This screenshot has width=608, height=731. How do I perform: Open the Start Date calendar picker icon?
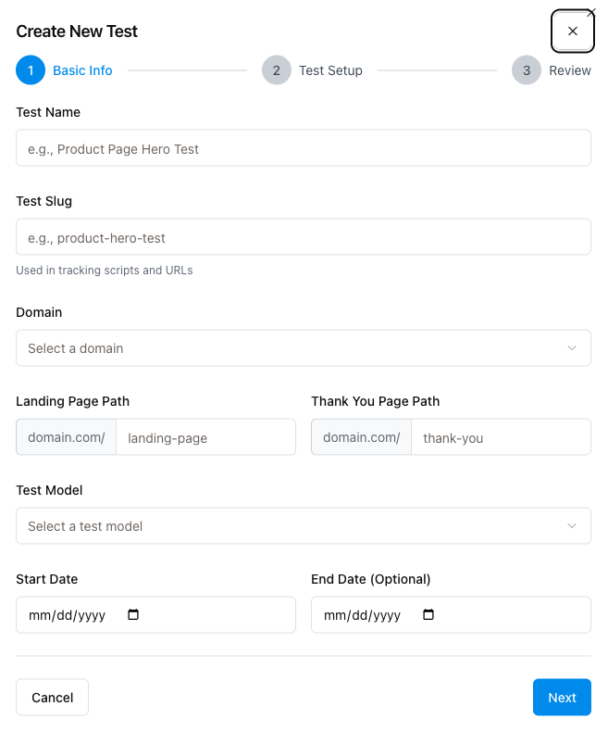[x=132, y=614]
